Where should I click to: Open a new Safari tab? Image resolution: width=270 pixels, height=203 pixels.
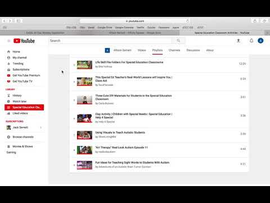coord(268,33)
